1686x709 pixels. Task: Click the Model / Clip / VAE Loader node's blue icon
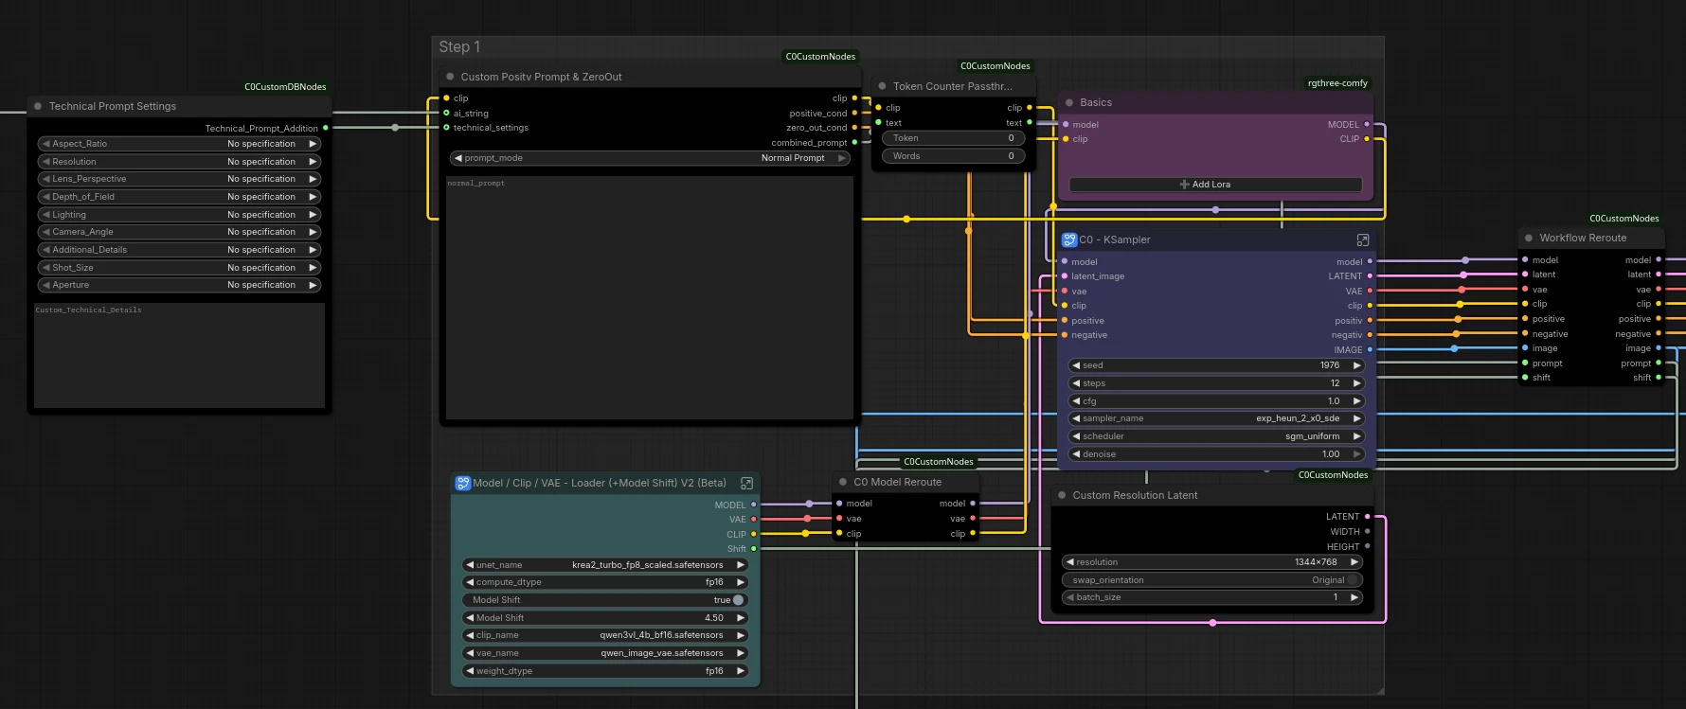[x=463, y=483]
